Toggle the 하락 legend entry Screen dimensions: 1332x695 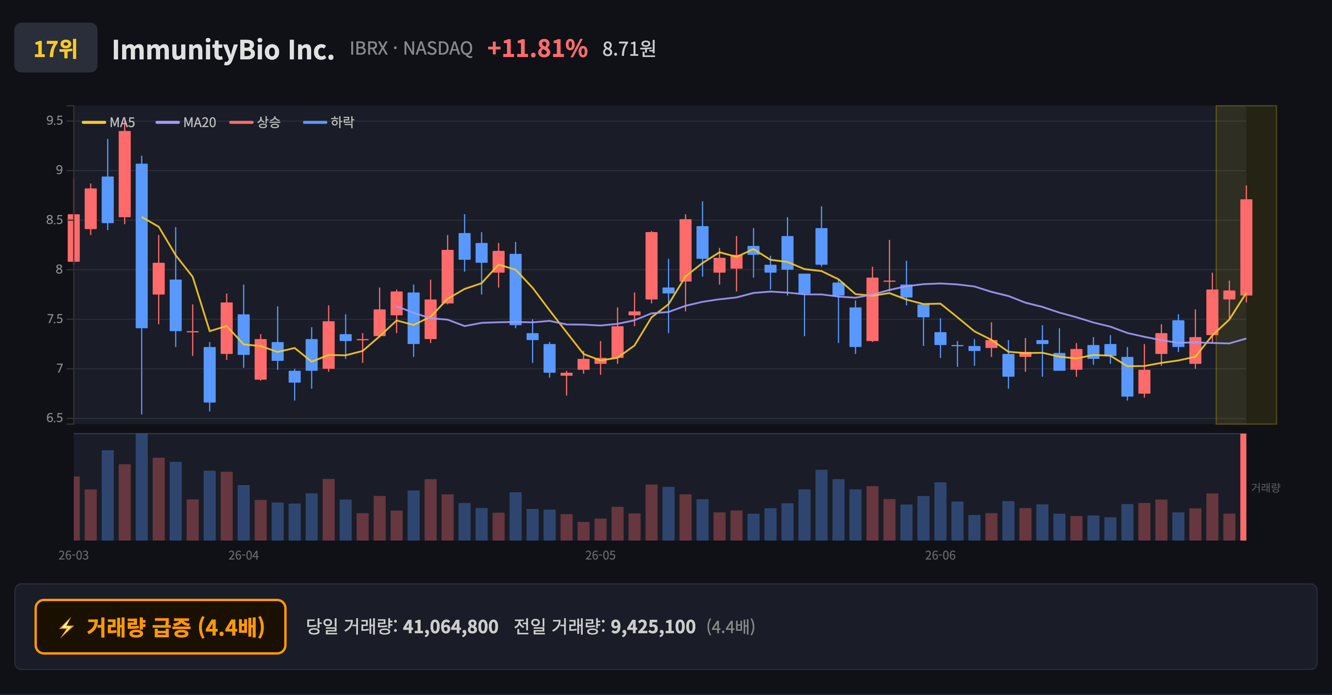(329, 122)
